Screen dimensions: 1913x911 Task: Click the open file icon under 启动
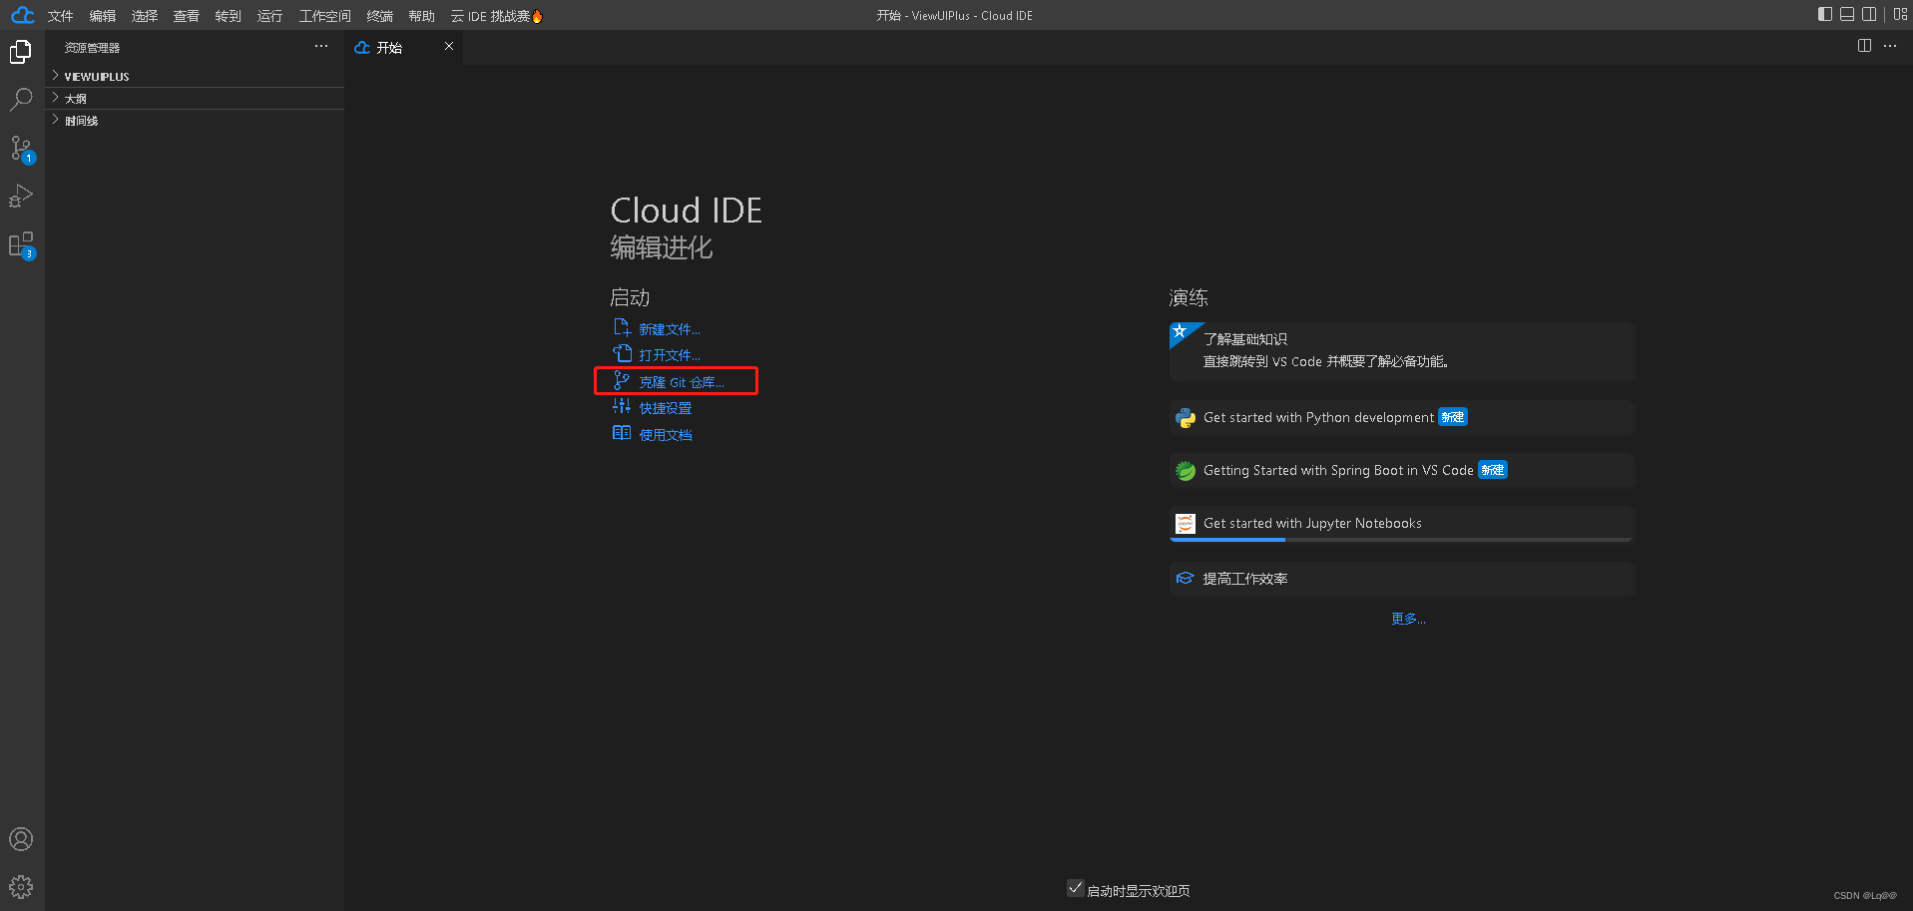(622, 354)
